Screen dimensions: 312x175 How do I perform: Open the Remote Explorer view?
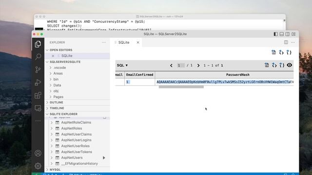tap(38, 108)
